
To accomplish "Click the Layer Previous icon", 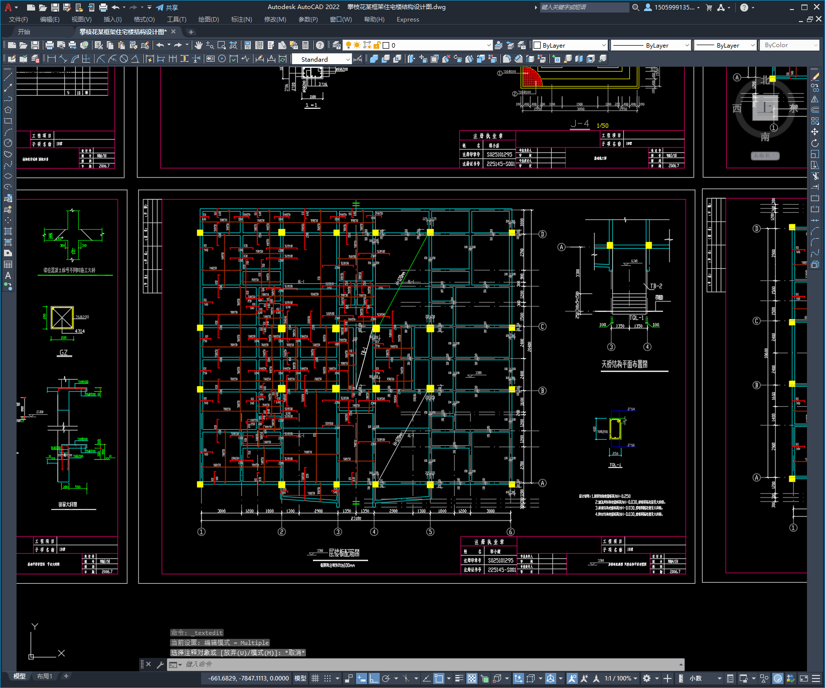I will point(510,45).
